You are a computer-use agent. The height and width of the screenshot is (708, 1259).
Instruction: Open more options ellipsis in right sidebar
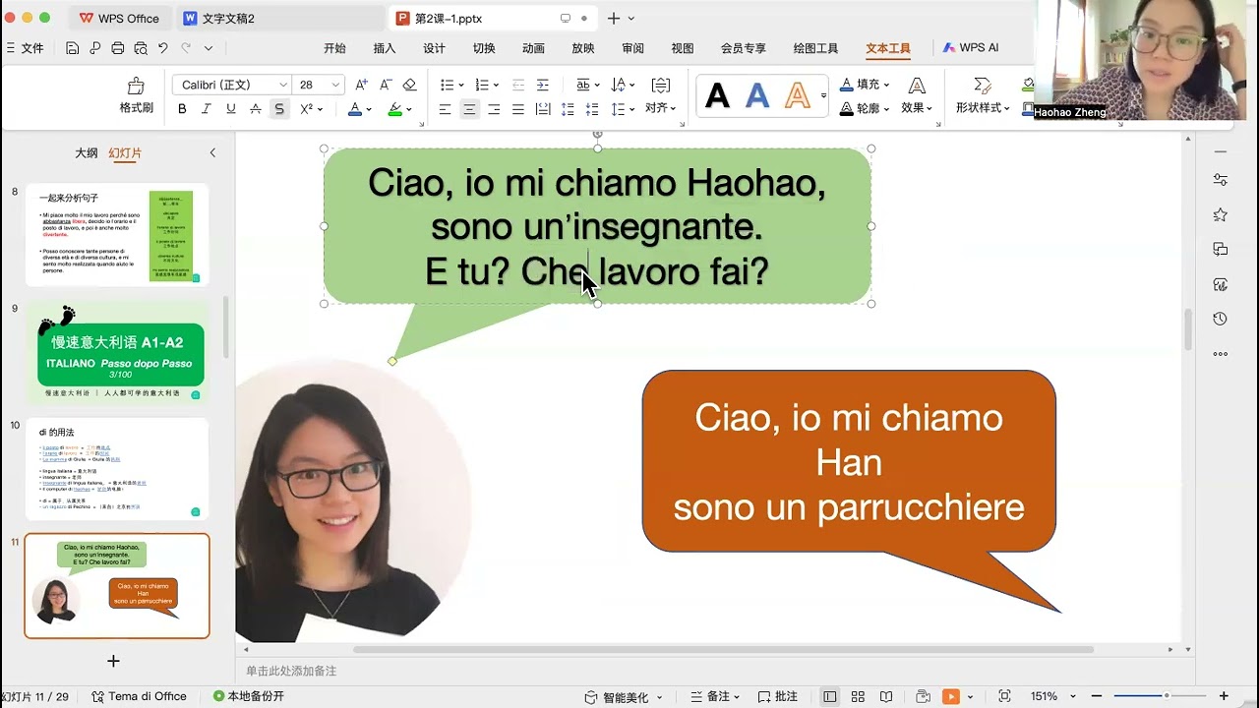pyautogui.click(x=1221, y=354)
